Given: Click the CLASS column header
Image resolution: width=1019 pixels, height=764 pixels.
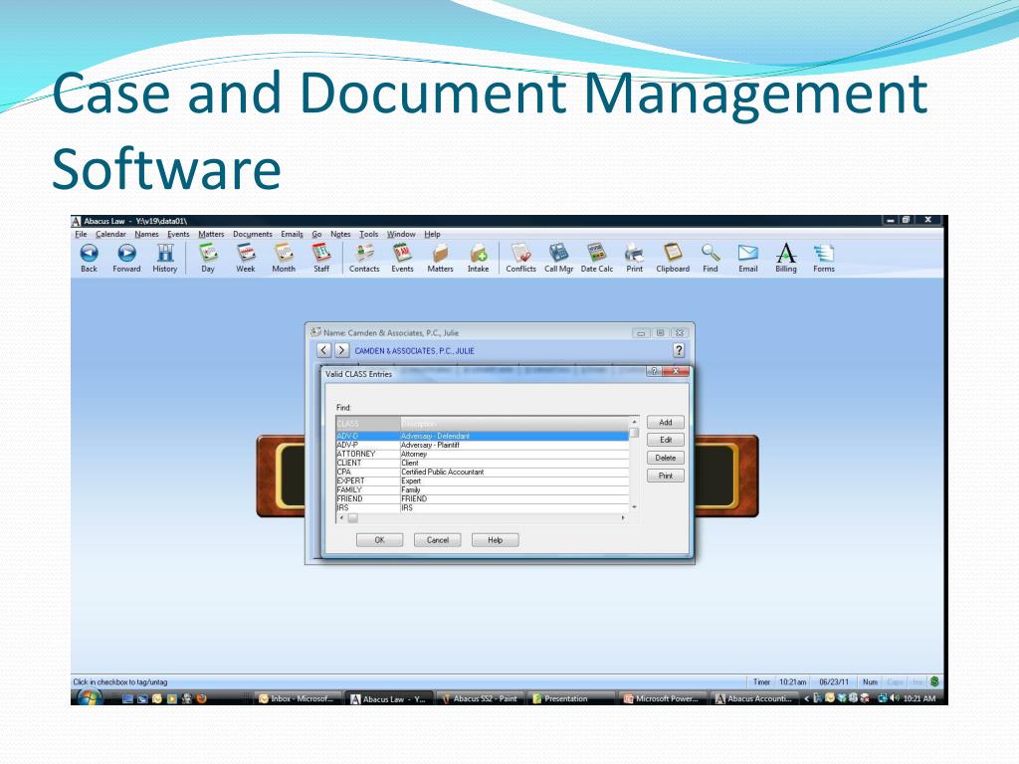Looking at the screenshot, I should click(368, 424).
